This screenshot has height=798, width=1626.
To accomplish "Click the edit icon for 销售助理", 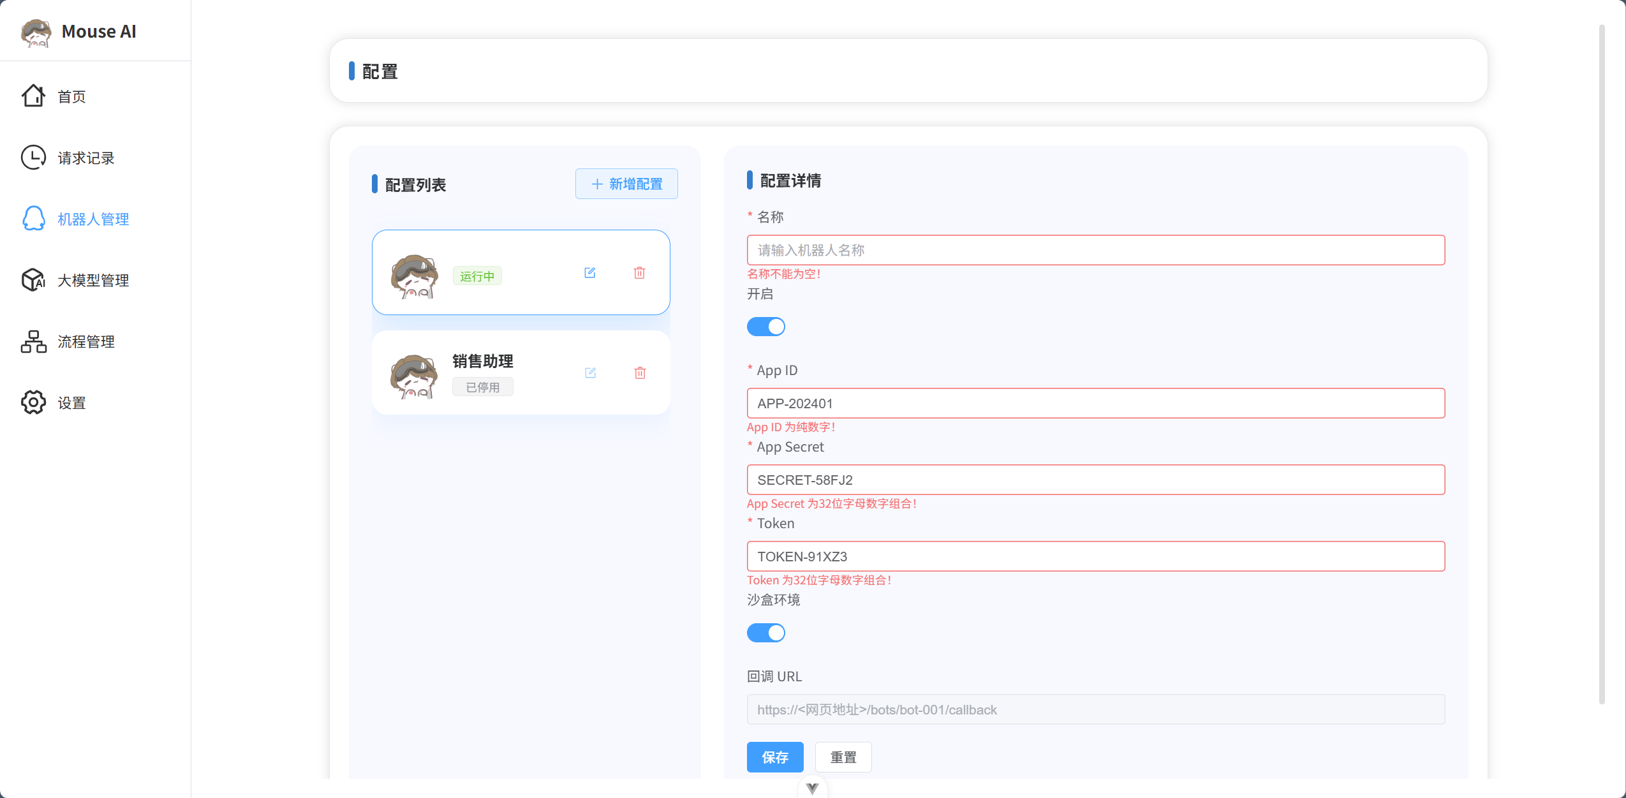I will coord(590,373).
